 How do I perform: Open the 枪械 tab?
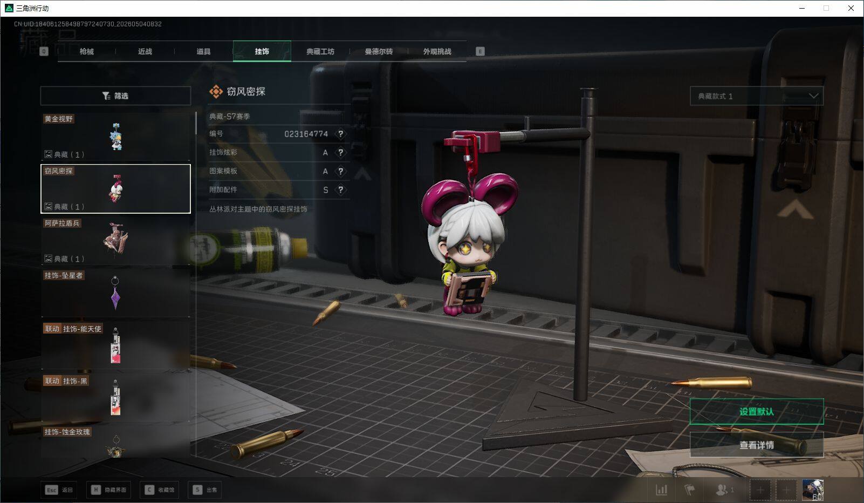tap(86, 51)
